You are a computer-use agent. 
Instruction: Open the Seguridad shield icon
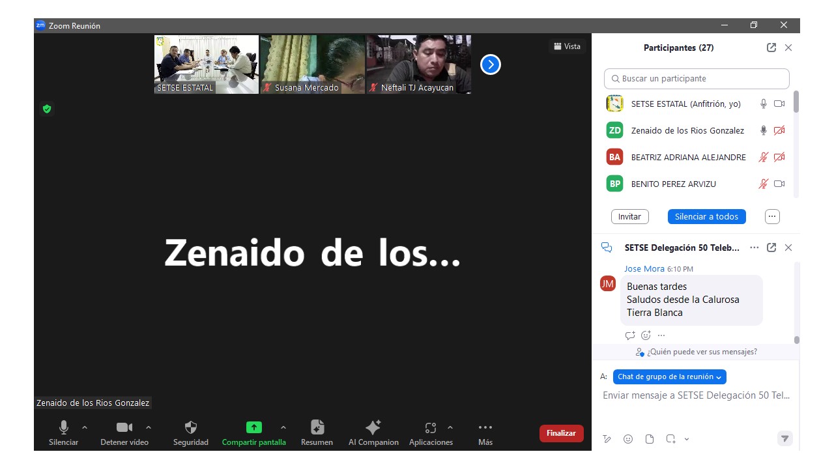(190, 428)
